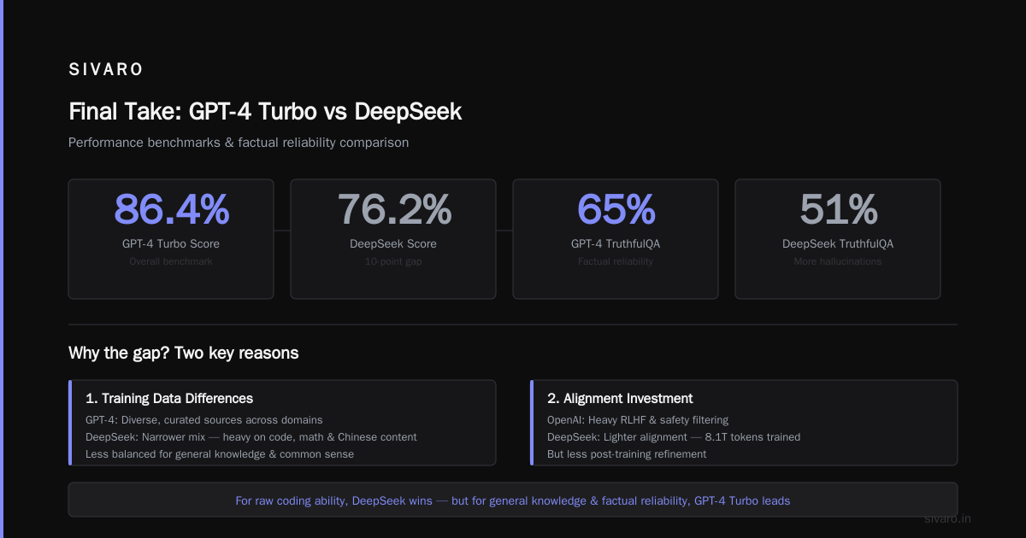This screenshot has width=1026, height=538.
Task: Click the 'Diverse, curated sources' line
Action: point(204,419)
